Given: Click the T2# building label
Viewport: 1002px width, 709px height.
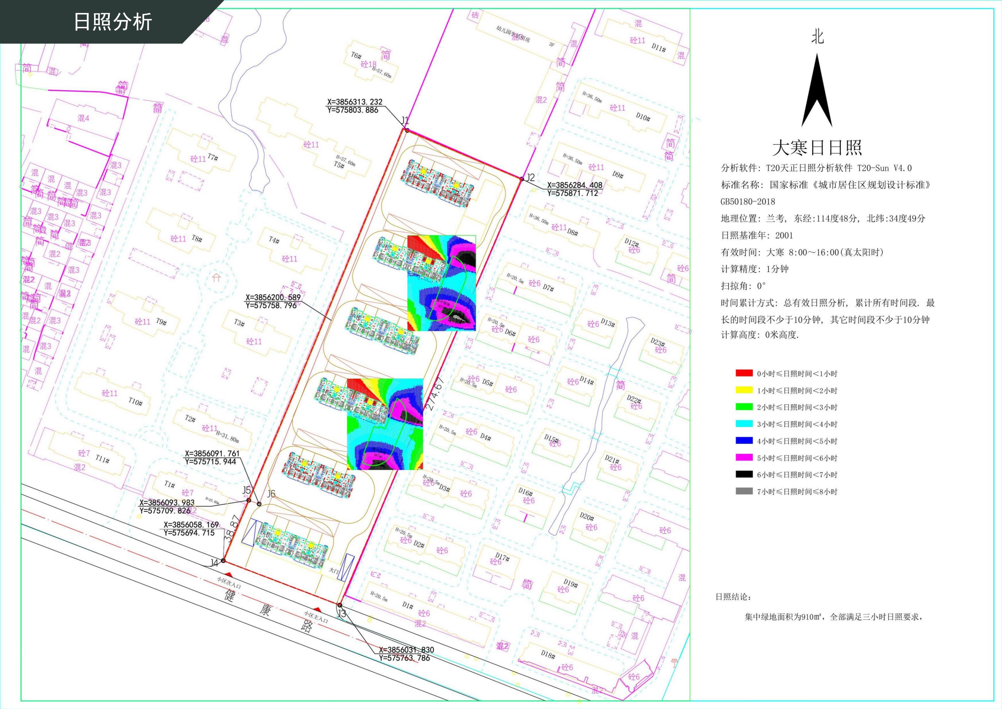Looking at the screenshot, I should tap(190, 419).
